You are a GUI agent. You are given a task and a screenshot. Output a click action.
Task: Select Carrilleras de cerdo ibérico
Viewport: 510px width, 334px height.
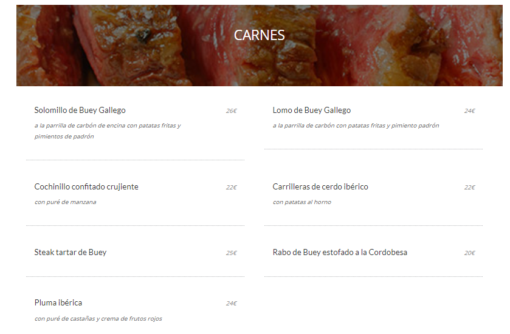320,187
